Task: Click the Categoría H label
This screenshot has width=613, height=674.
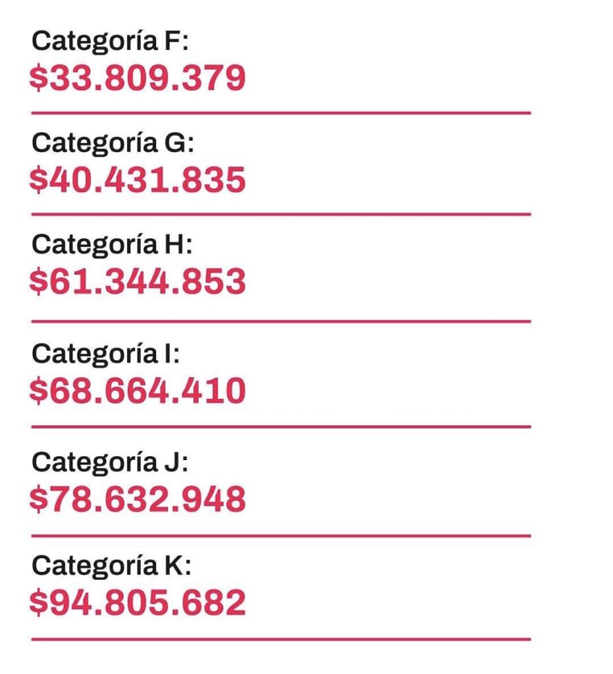Action: (112, 245)
